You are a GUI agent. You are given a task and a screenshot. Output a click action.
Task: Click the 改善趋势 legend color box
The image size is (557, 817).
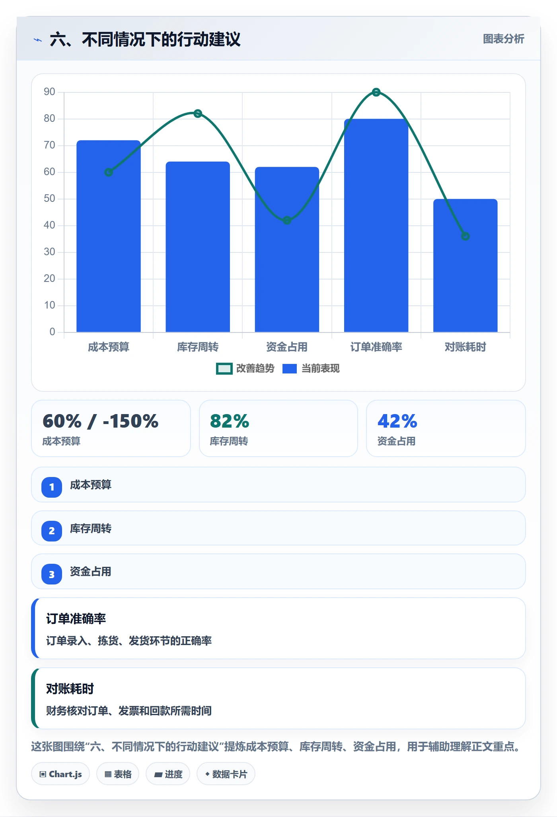click(224, 369)
